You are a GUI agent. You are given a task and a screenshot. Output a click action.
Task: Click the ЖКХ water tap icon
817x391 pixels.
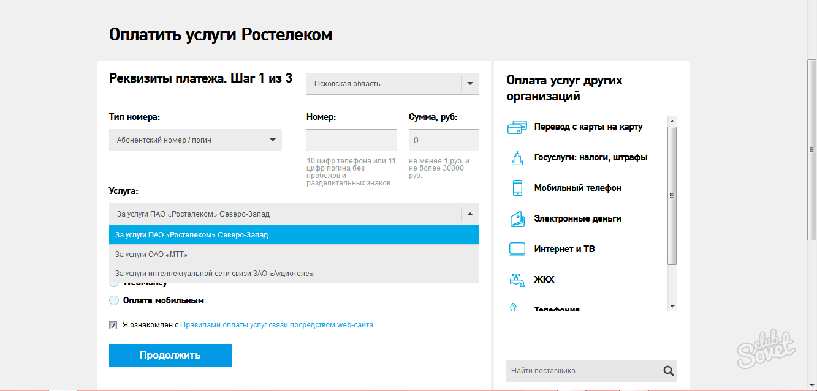tap(517, 280)
